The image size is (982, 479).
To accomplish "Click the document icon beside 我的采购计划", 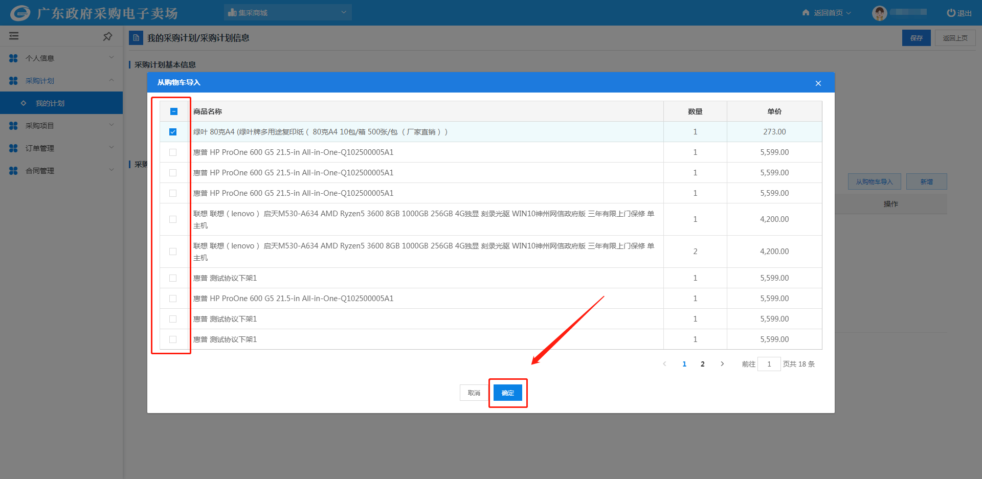I will point(136,38).
